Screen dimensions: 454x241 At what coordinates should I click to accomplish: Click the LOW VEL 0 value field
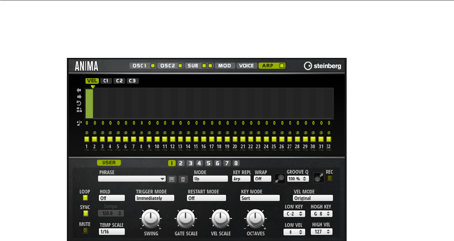tap(294, 232)
